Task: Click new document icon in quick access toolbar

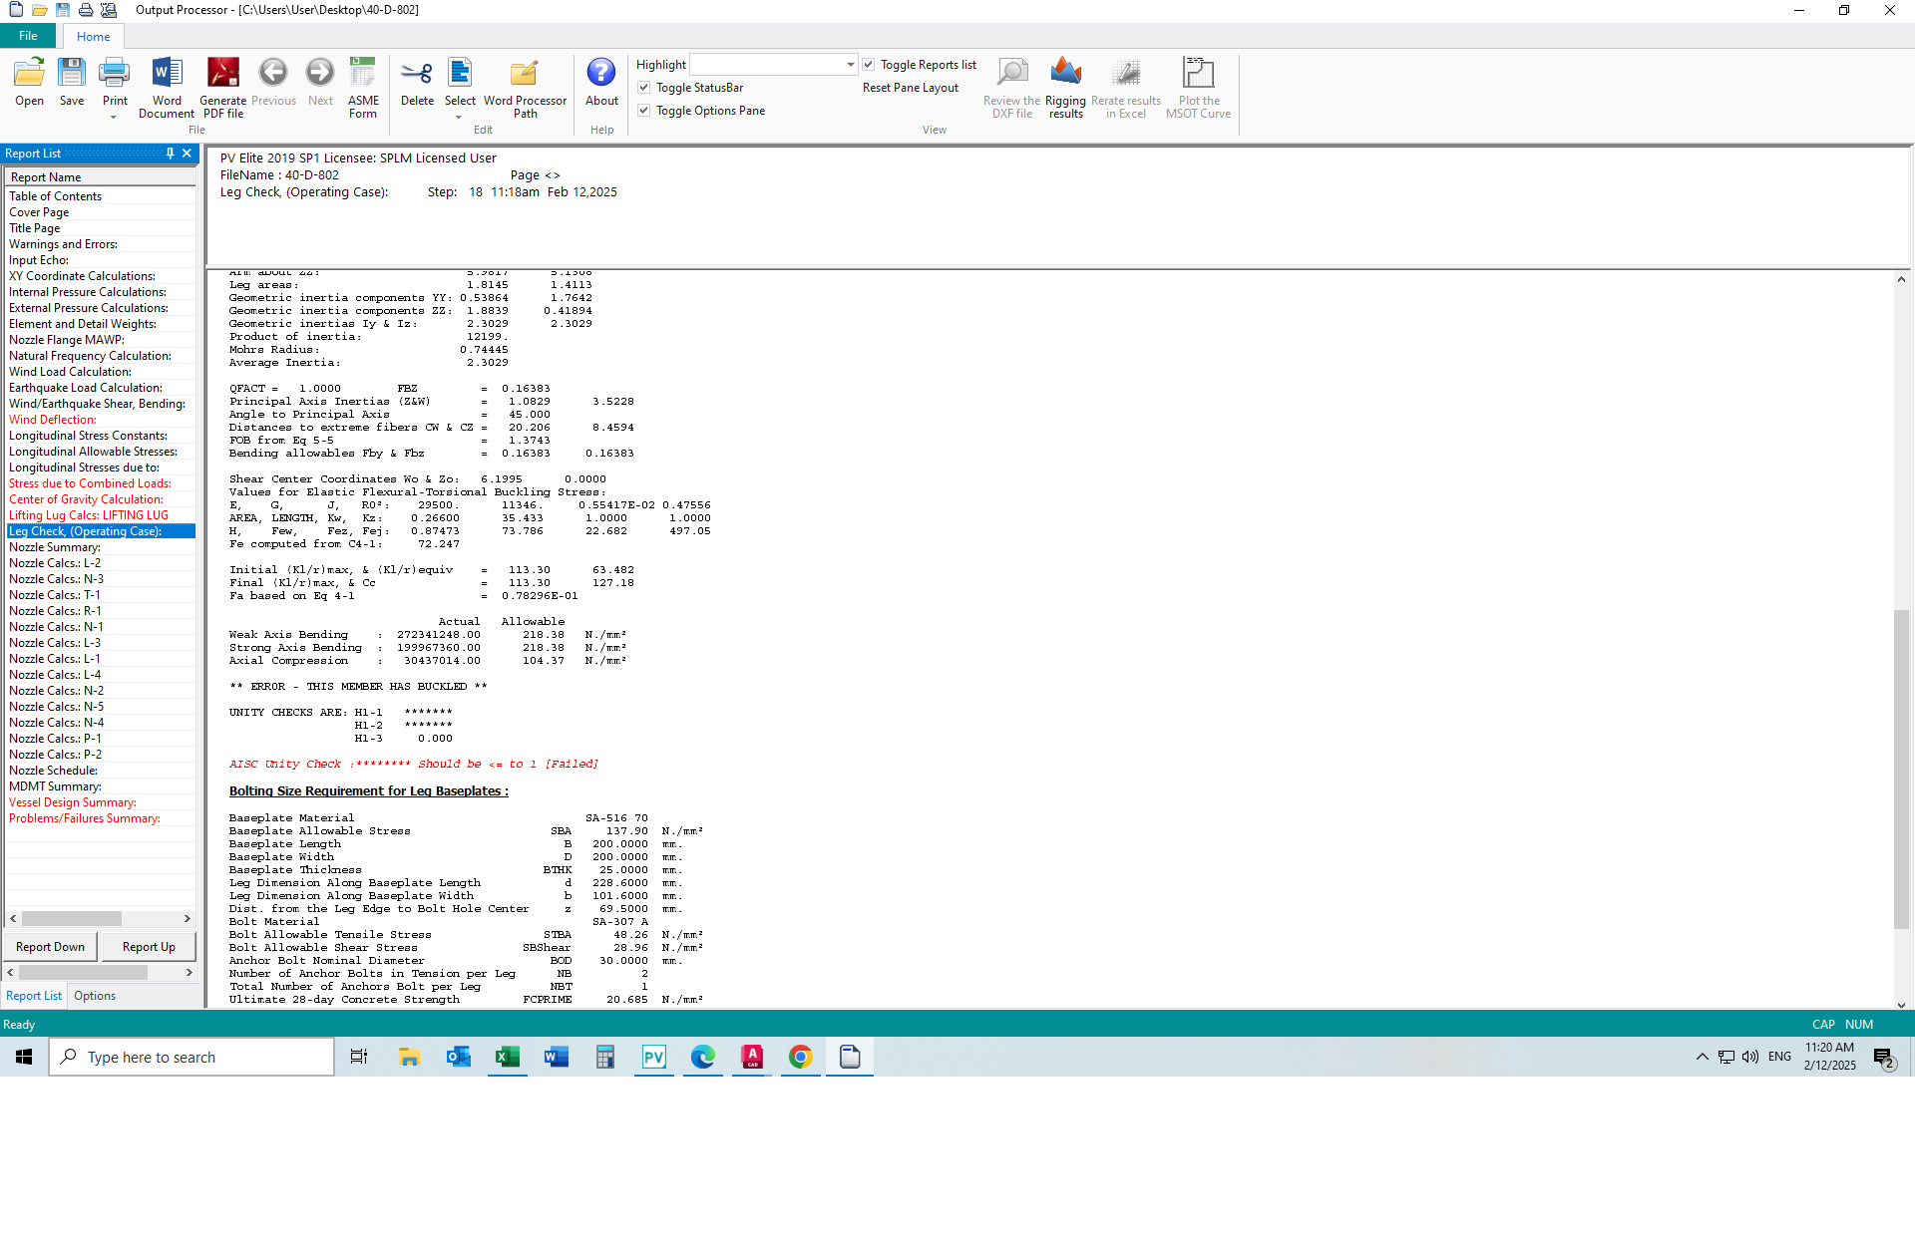Action: pos(16,10)
